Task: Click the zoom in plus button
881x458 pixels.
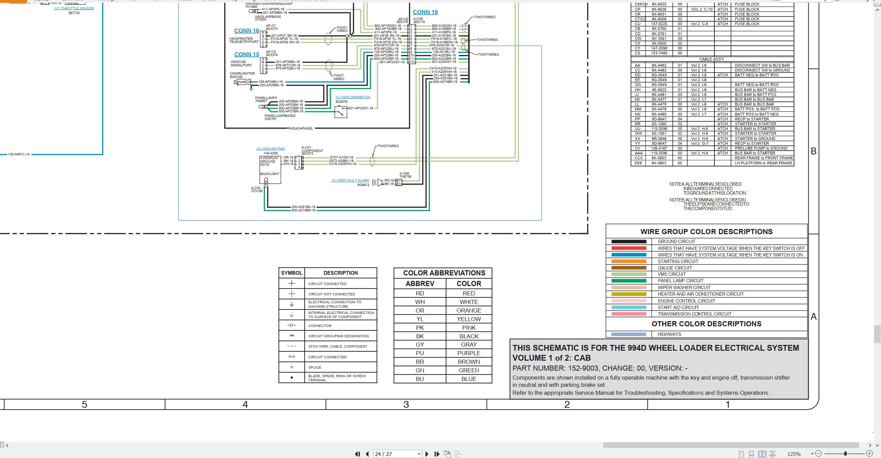Action: click(x=869, y=454)
